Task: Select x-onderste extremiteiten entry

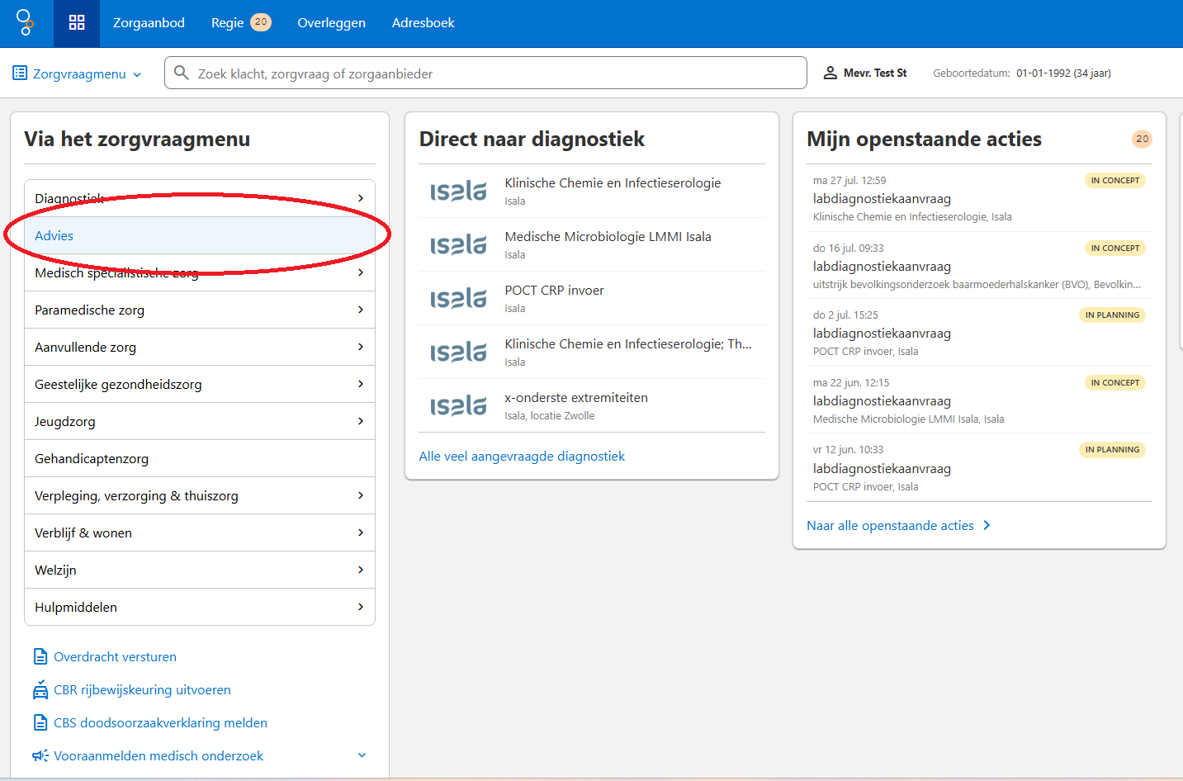Action: tap(592, 405)
